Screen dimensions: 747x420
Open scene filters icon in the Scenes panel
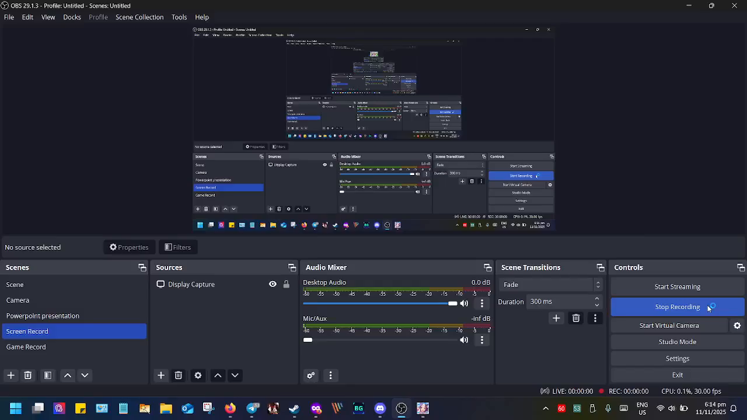click(48, 376)
